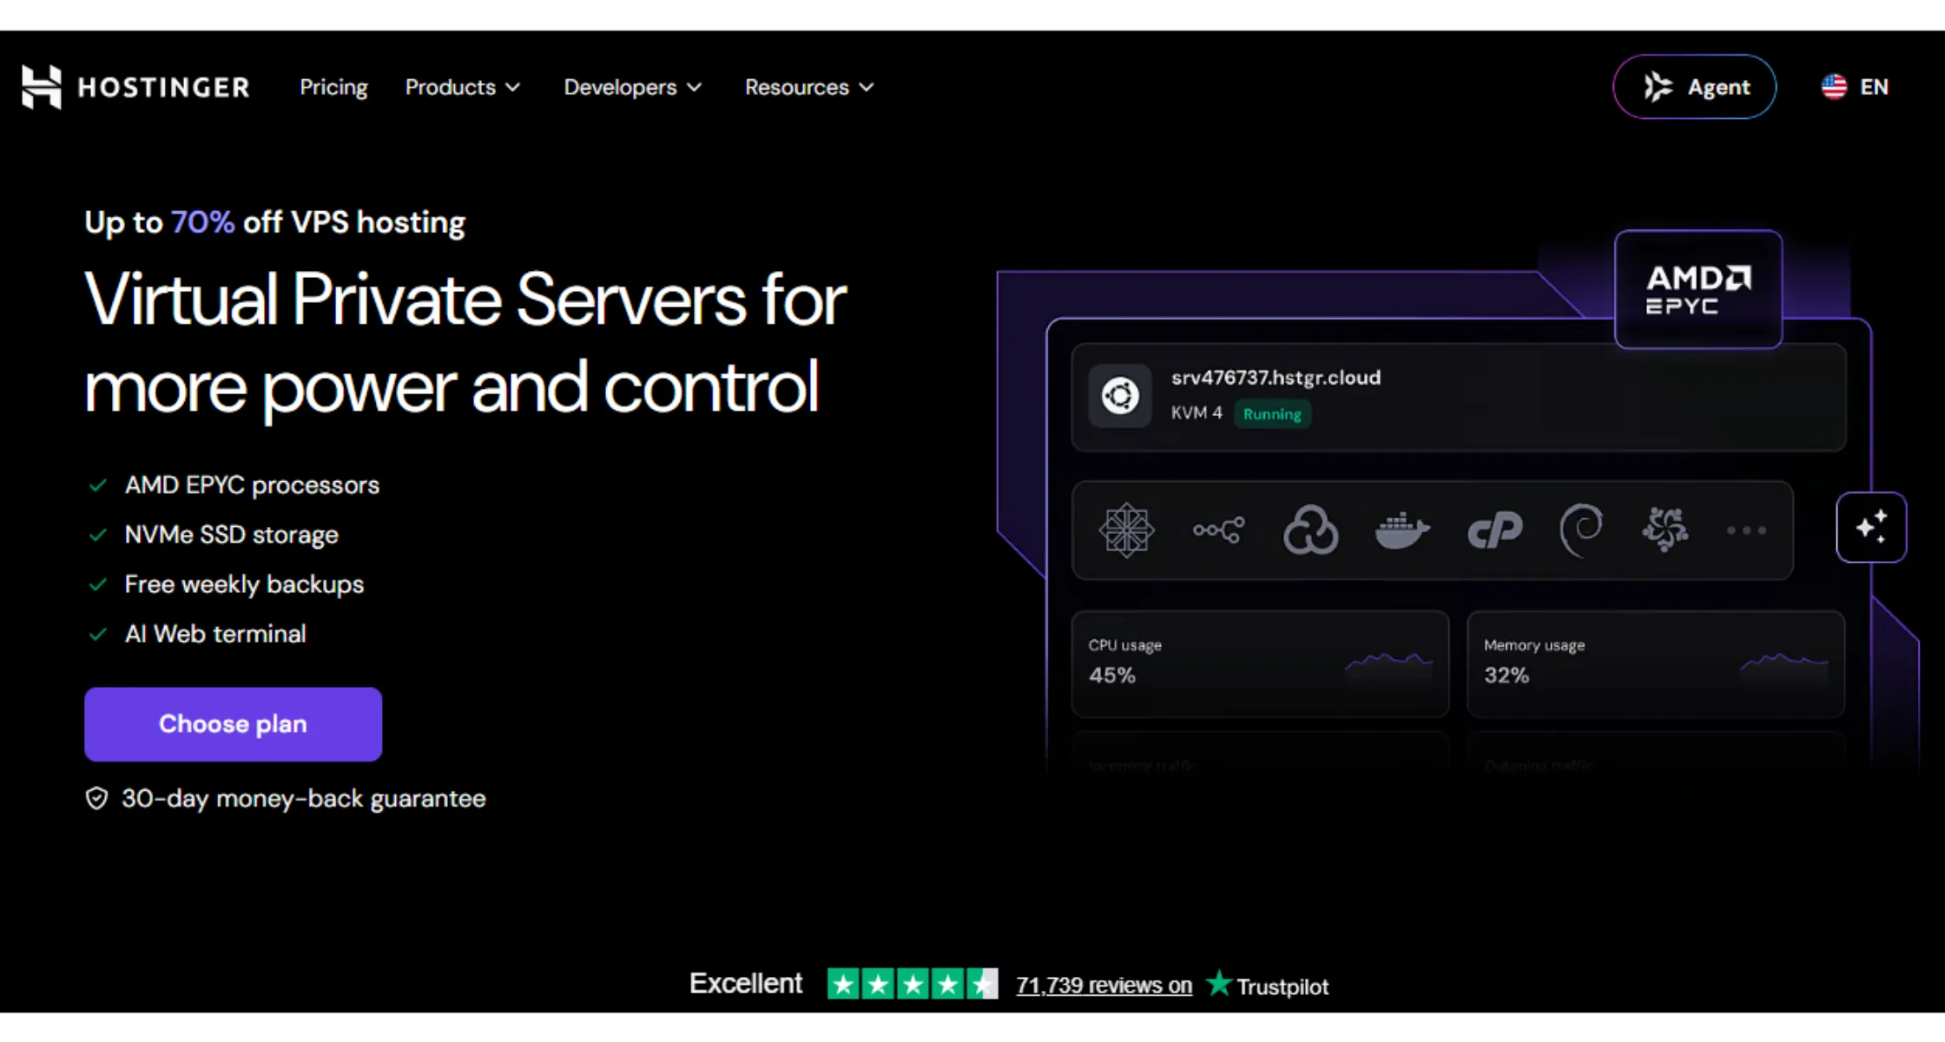Expand the Resources dropdown menu
The height and width of the screenshot is (1042, 1945).
click(808, 87)
